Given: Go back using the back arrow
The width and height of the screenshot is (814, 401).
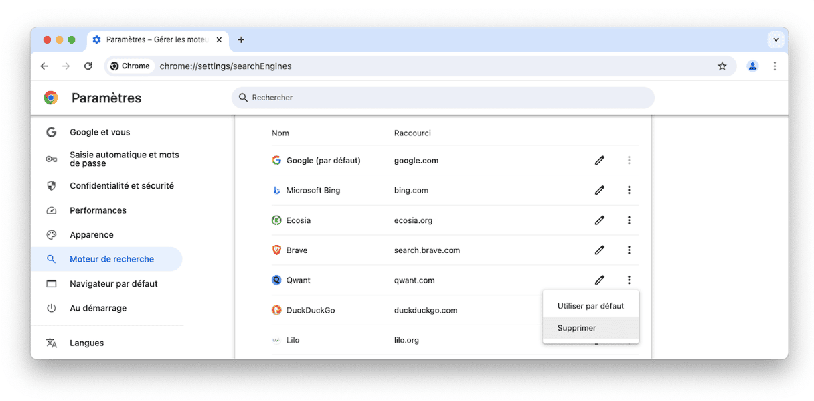Looking at the screenshot, I should [x=44, y=66].
